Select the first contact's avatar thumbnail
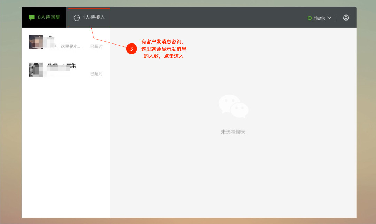 coord(36,42)
